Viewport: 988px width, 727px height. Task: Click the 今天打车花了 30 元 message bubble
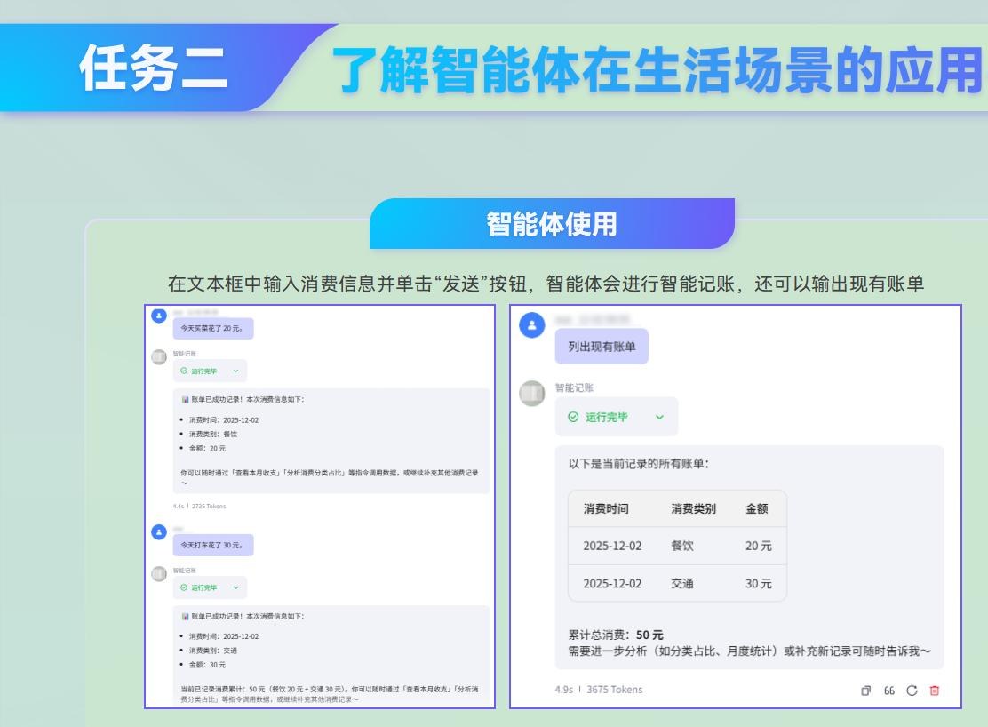coord(213,545)
